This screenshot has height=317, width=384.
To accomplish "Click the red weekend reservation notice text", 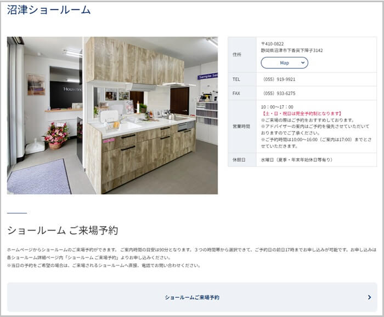I will point(301,113).
